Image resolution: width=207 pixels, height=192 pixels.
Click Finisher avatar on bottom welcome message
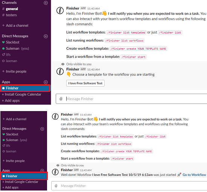(x=55, y=117)
